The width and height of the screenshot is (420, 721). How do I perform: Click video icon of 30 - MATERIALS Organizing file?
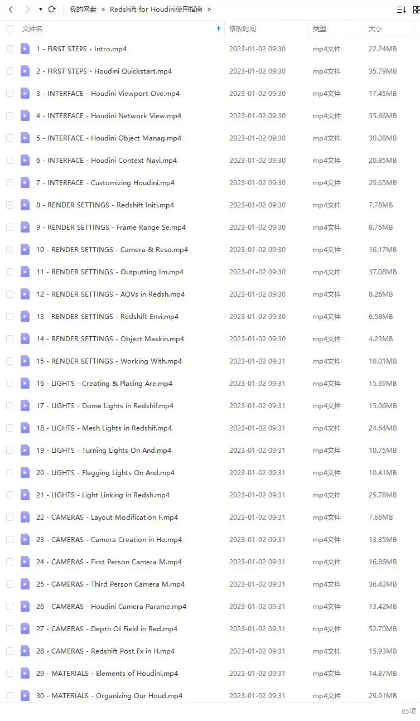pos(25,696)
